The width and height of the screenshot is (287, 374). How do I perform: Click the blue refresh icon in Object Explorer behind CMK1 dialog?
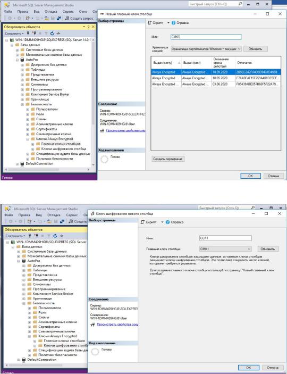[52, 34]
